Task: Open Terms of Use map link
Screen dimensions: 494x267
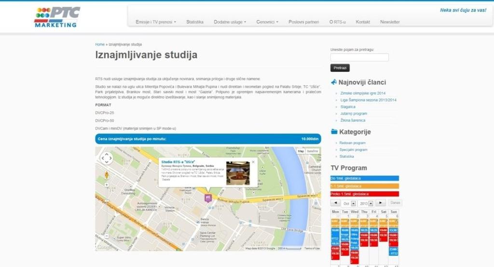Action: (x=312, y=249)
